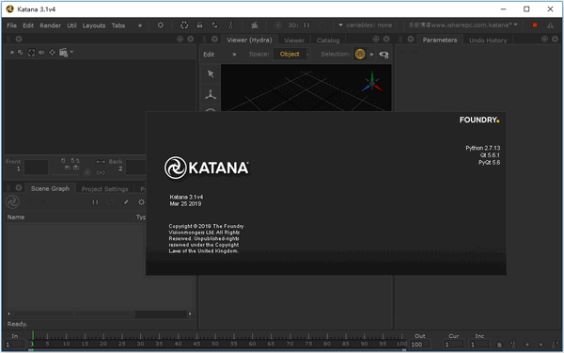Switch to the Project Settings tab
The width and height of the screenshot is (564, 353).
click(104, 189)
